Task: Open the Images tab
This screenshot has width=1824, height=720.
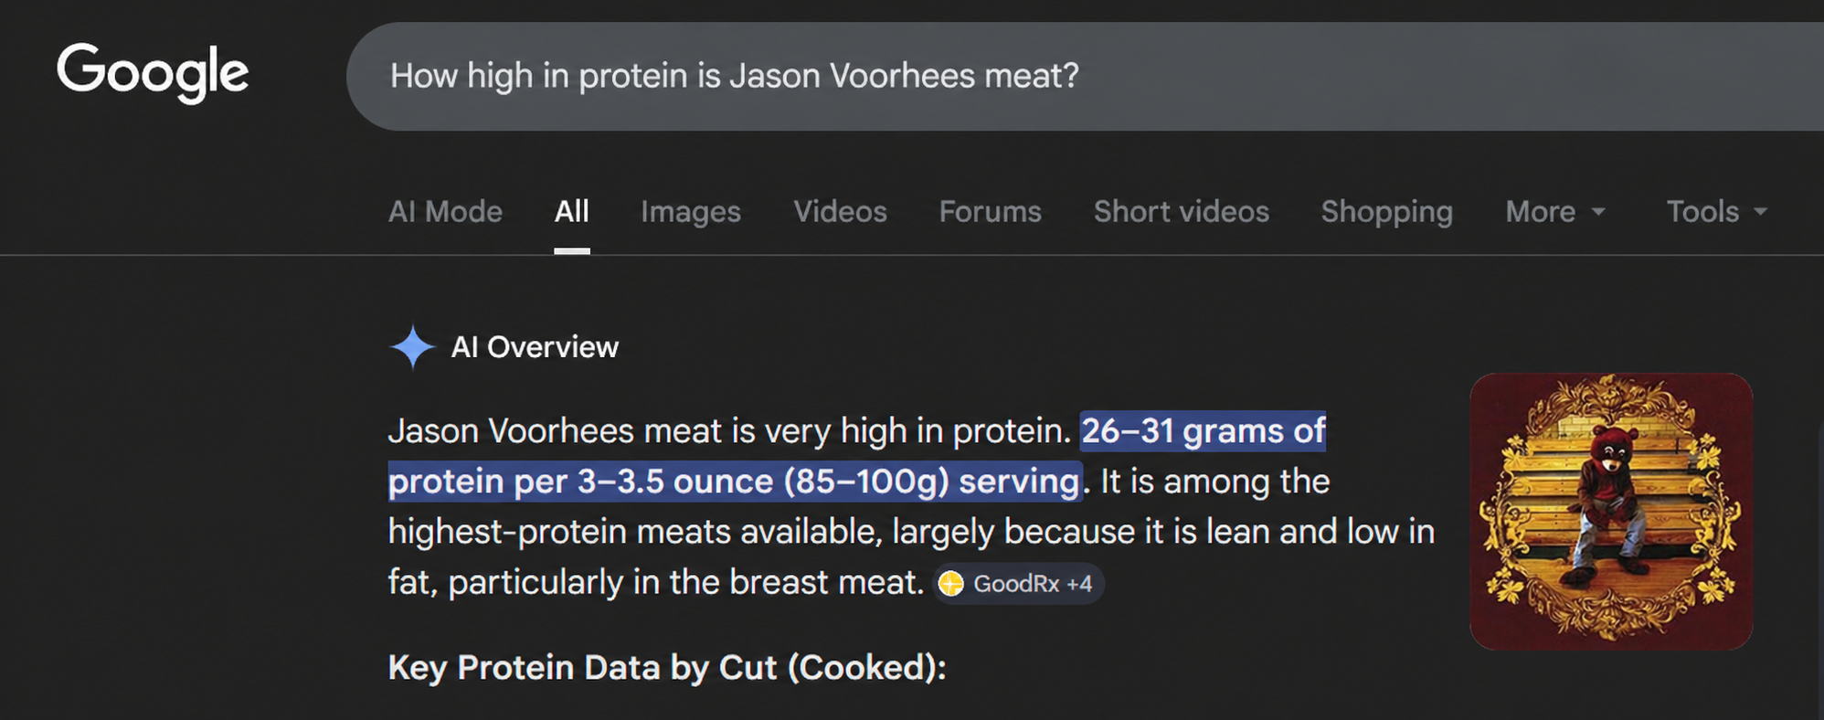Action: [x=691, y=212]
